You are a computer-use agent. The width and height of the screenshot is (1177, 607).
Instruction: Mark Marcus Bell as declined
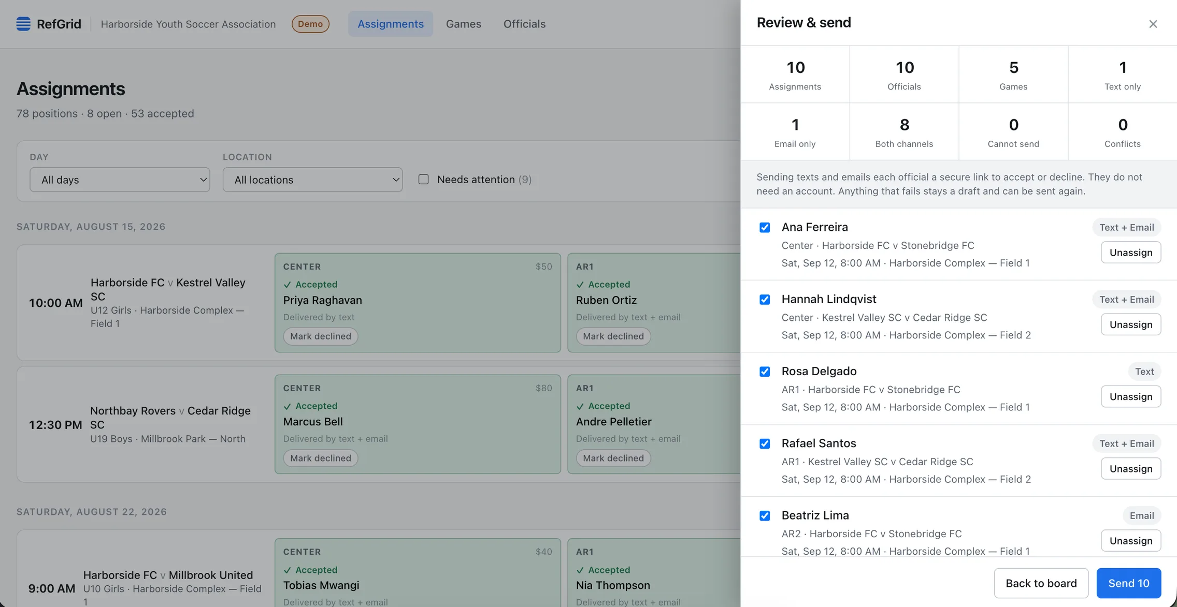pos(320,458)
